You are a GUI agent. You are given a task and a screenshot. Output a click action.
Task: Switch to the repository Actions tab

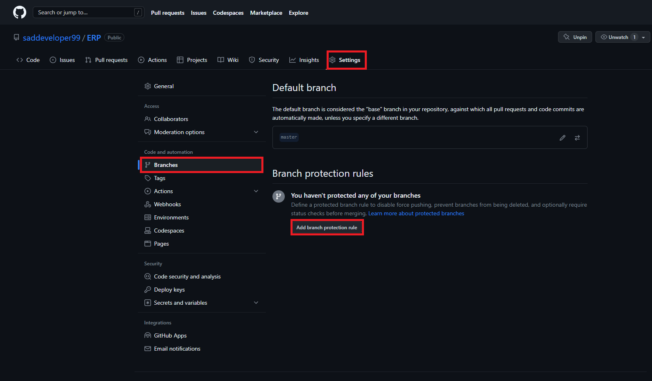153,60
